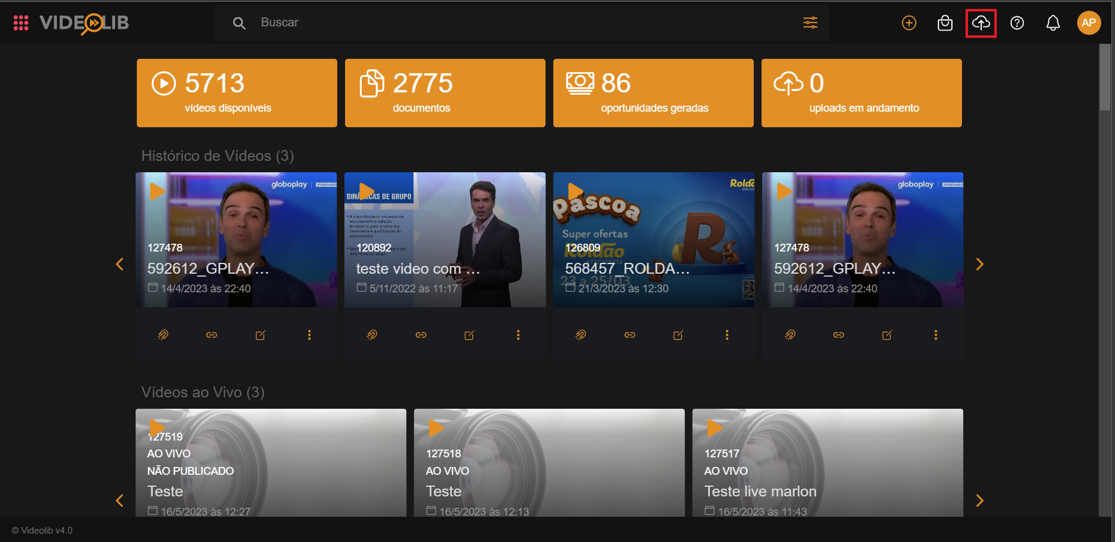Open the 2775 documentos card

(x=445, y=93)
